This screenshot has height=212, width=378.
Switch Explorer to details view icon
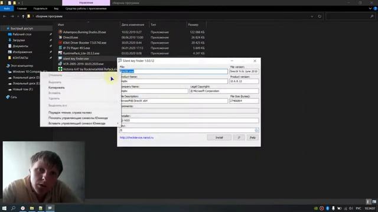pyautogui.click(x=368, y=201)
